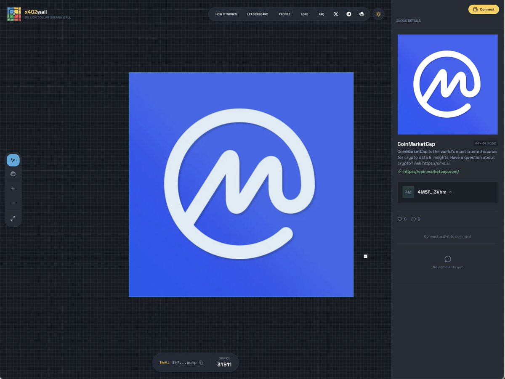
Task: Select the large CoinMarketCap block on canvas
Action: [241, 185]
